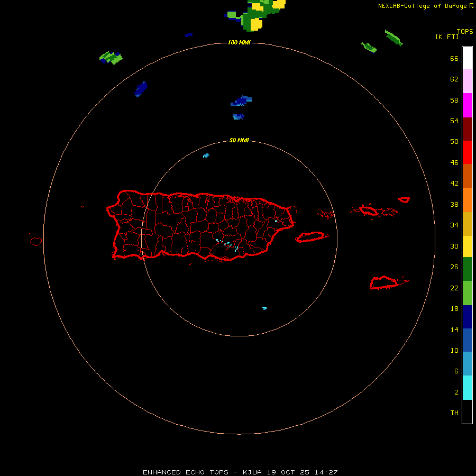The image size is (476, 476).
Task: Choose the dark green legend swatch
Action: coord(467,269)
